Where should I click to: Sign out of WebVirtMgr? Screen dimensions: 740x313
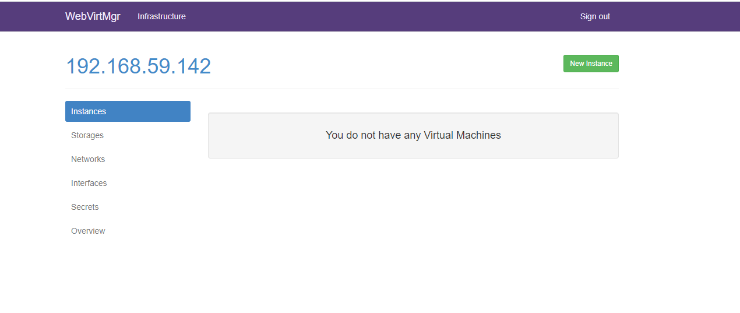(595, 16)
